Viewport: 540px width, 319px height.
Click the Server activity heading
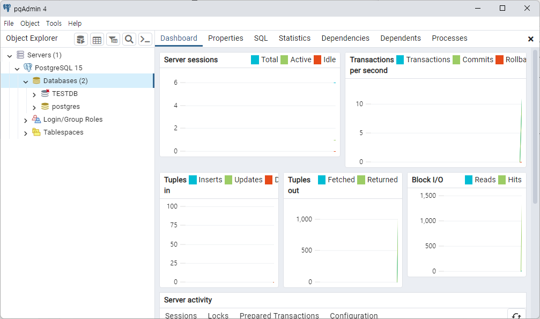click(188, 300)
